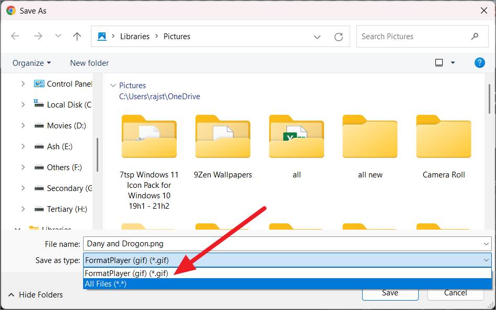
Task: Open the view options dropdown arrow
Action: click(x=453, y=63)
